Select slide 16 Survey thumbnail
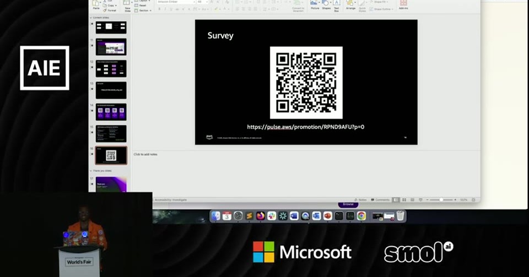Image resolution: width=529 pixels, height=277 pixels. (x=111, y=155)
